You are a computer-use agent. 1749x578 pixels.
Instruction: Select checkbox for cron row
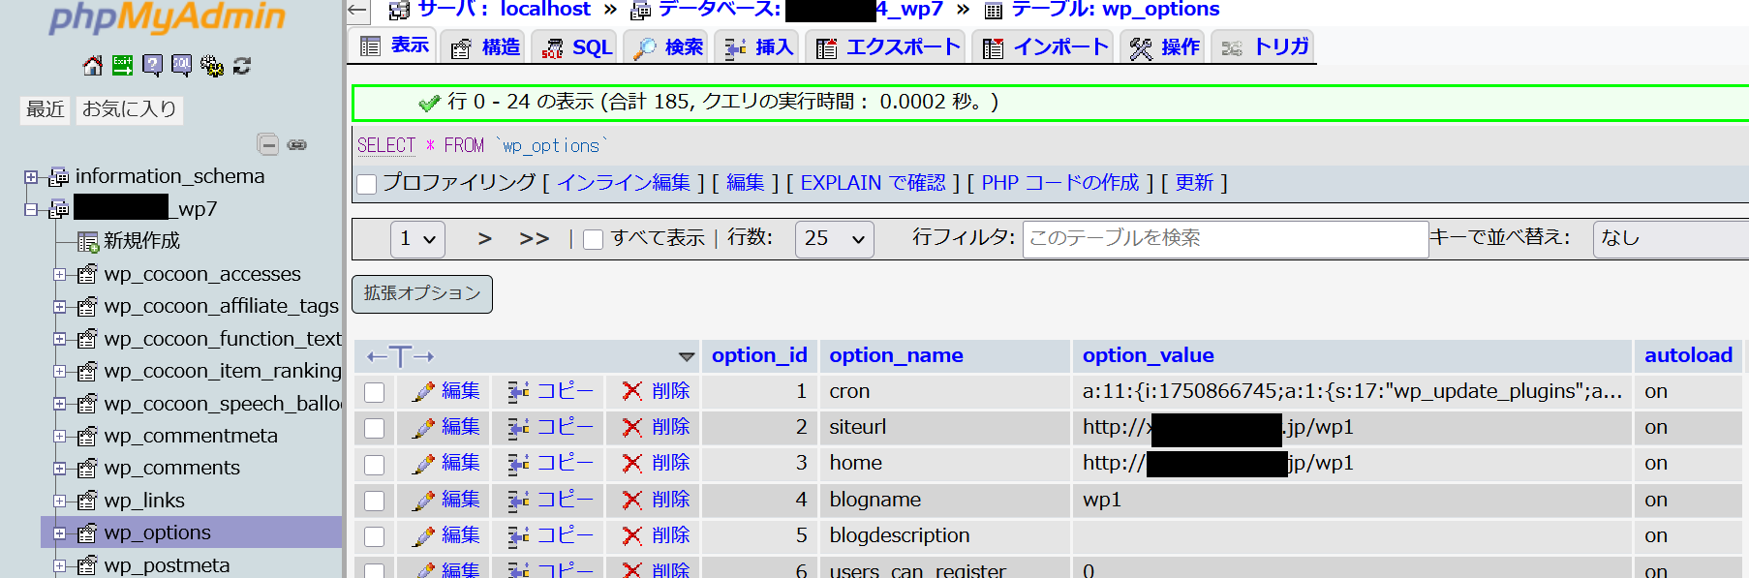point(375,392)
